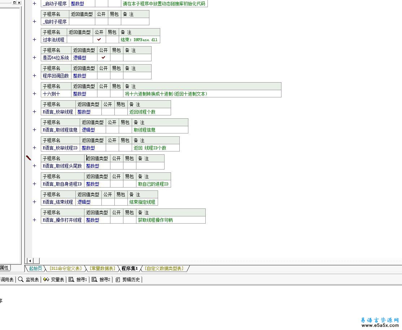Expand the E语言_结束线程 subroutine

(x=35, y=202)
